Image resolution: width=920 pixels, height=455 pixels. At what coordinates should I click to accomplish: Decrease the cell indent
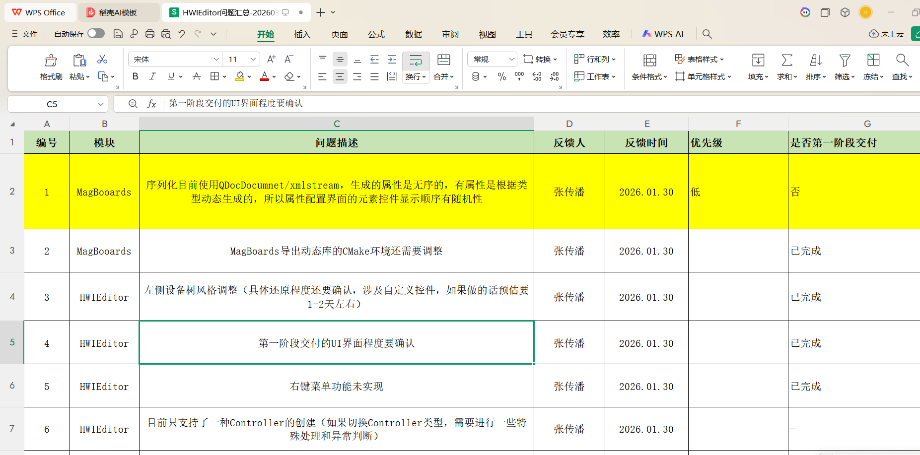pos(375,60)
